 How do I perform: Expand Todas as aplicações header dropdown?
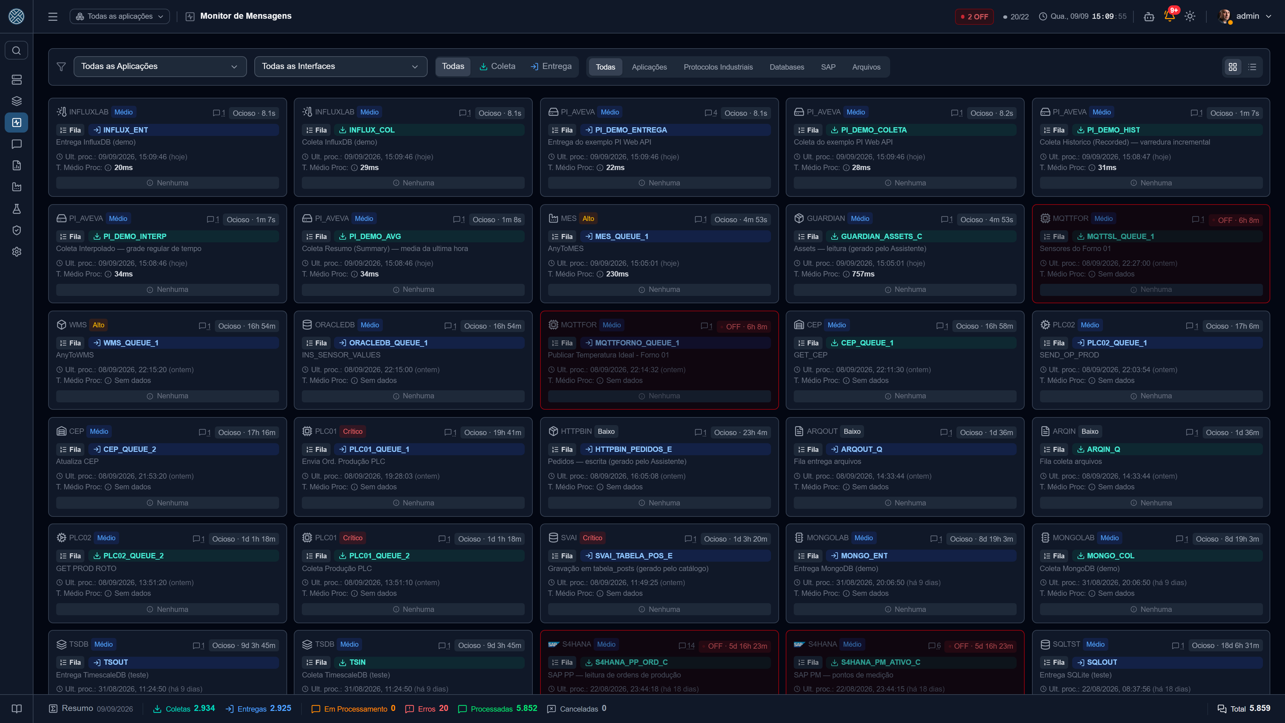(x=120, y=16)
